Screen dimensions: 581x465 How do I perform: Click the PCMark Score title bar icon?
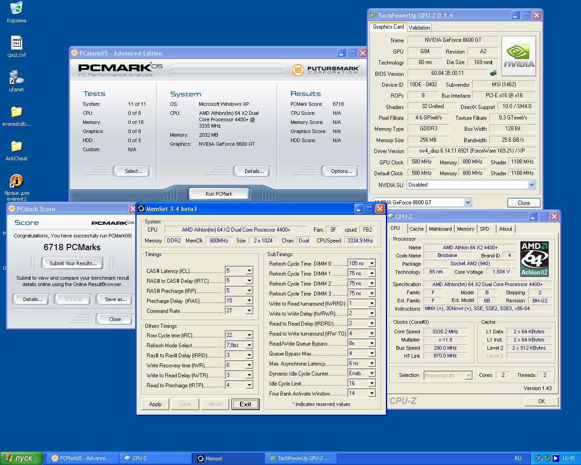(11, 209)
